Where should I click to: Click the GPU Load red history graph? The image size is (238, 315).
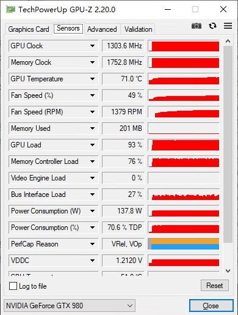[x=184, y=145]
